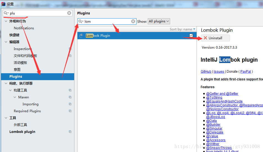Screen dimensions: 263x152
Task: Open 外部工具 settings page
Action: coord(20,125)
